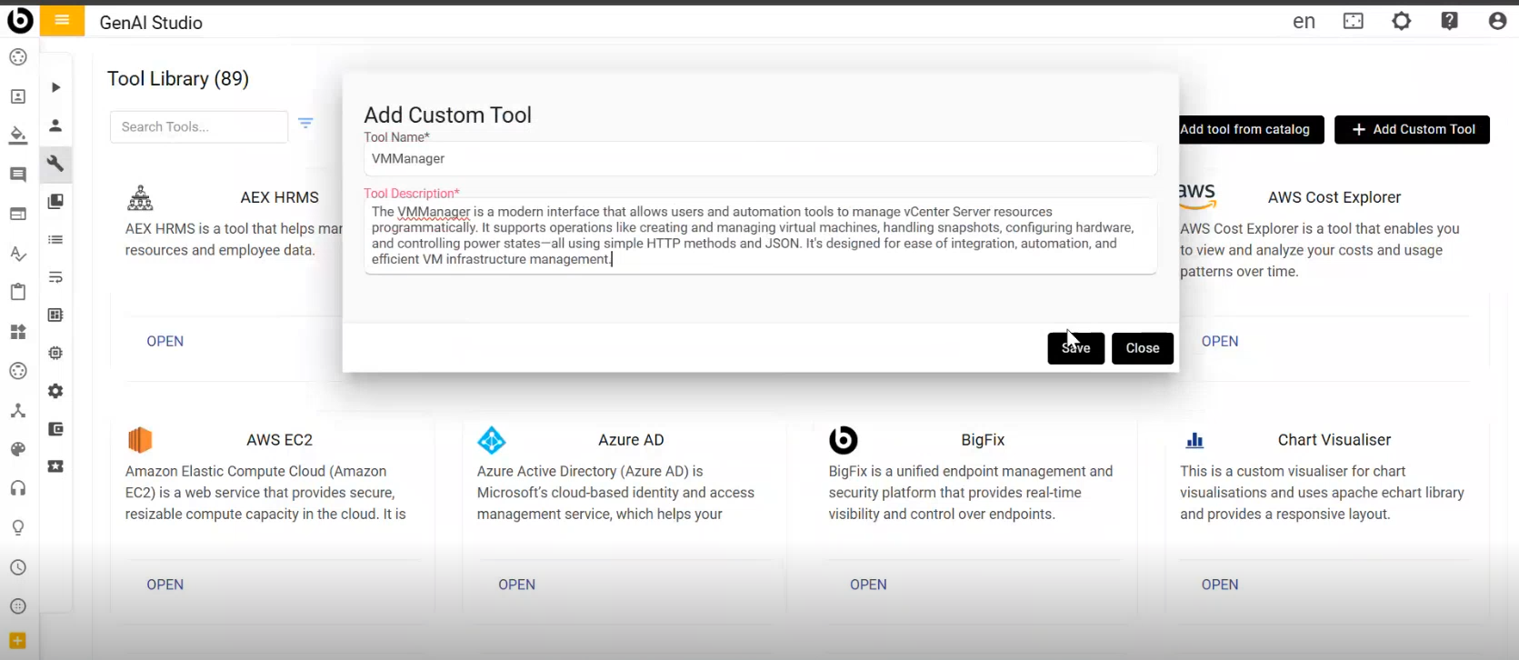
Task: Open the contact card icon in left rail
Action: 18,96
